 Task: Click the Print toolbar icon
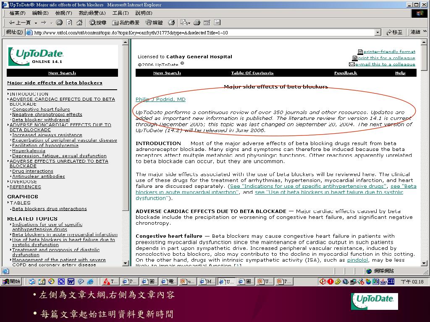click(197, 23)
